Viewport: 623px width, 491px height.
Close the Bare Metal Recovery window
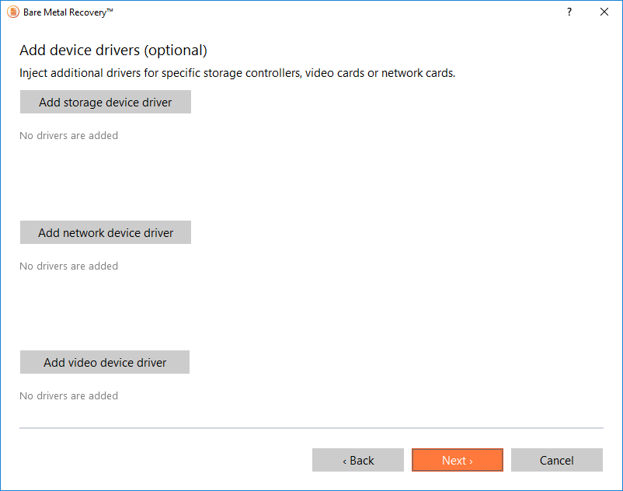(x=604, y=12)
